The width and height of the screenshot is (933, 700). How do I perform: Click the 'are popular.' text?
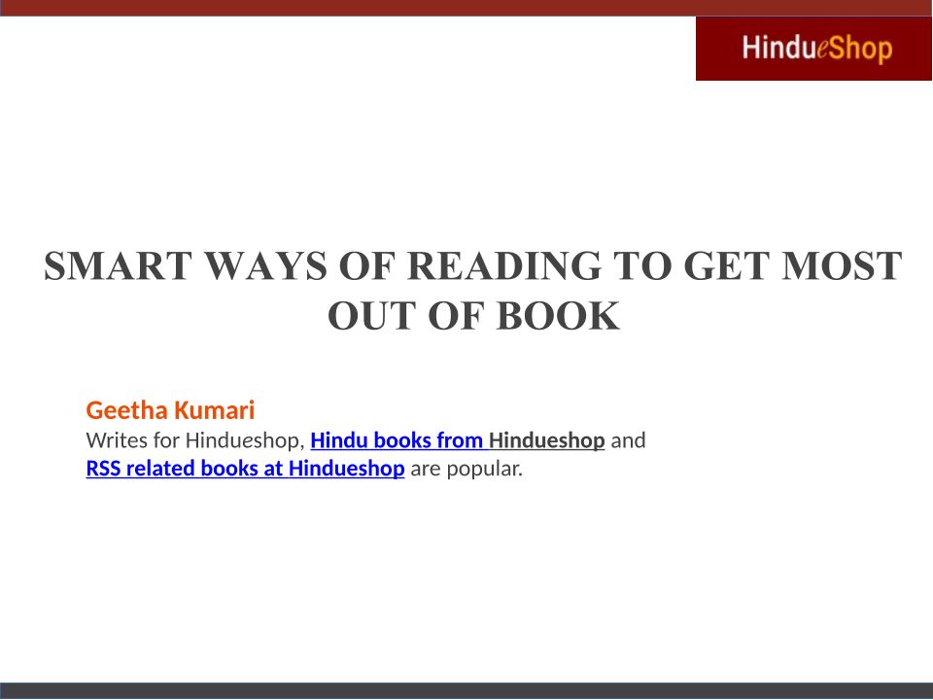click(x=466, y=469)
